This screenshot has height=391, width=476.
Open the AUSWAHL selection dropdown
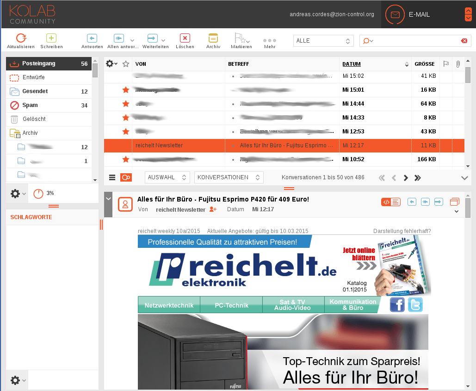pos(167,177)
